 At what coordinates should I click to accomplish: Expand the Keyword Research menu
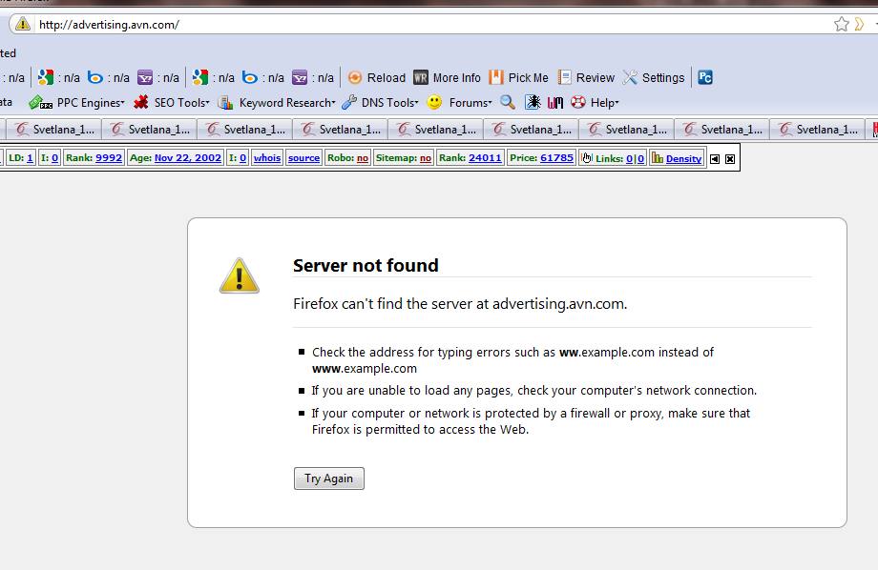coord(277,102)
